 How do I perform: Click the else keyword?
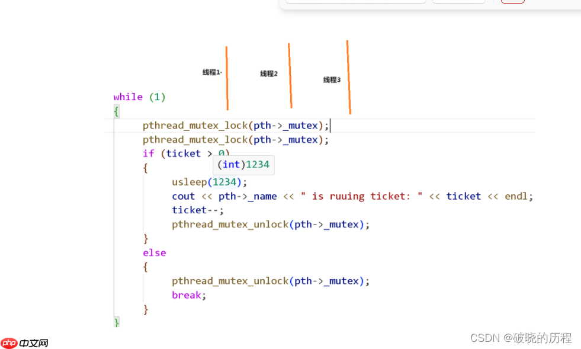click(154, 252)
